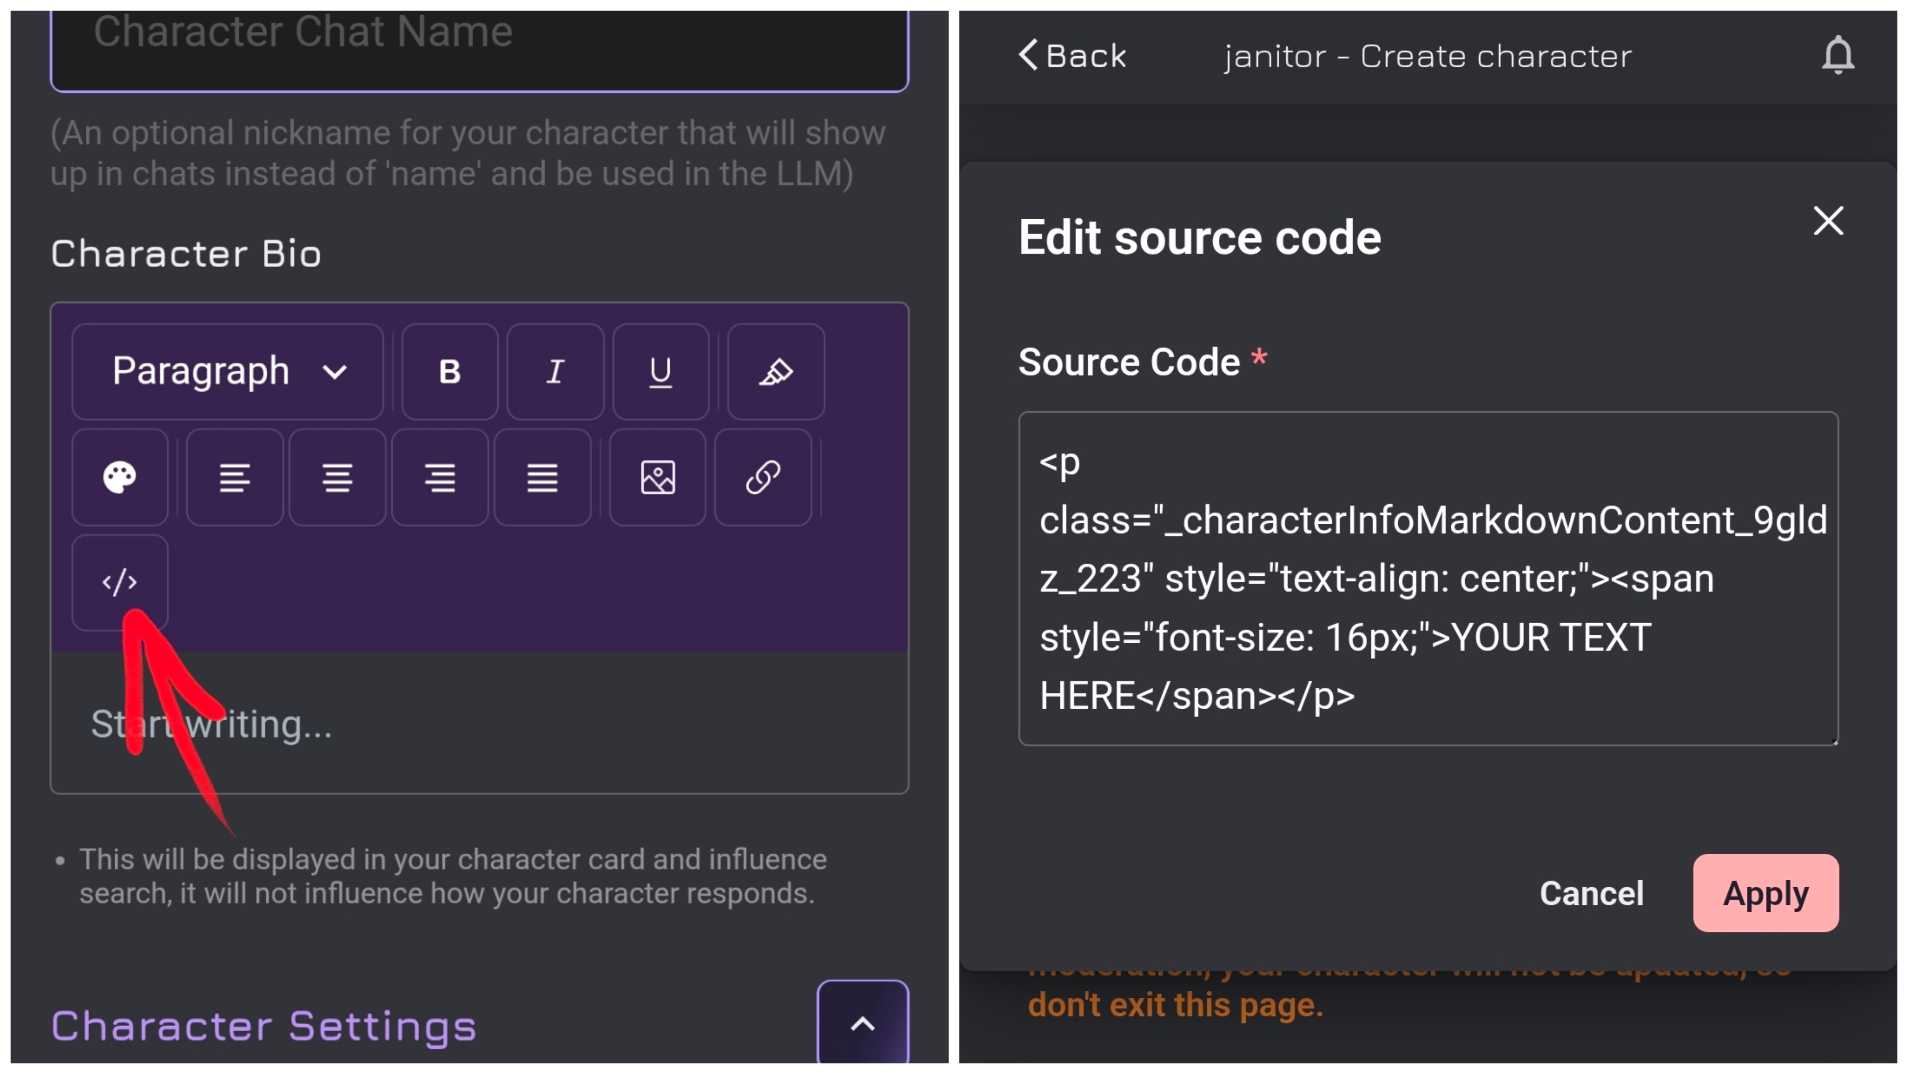The width and height of the screenshot is (1908, 1073).
Task: Open the source code editor button
Action: pyautogui.click(x=120, y=582)
